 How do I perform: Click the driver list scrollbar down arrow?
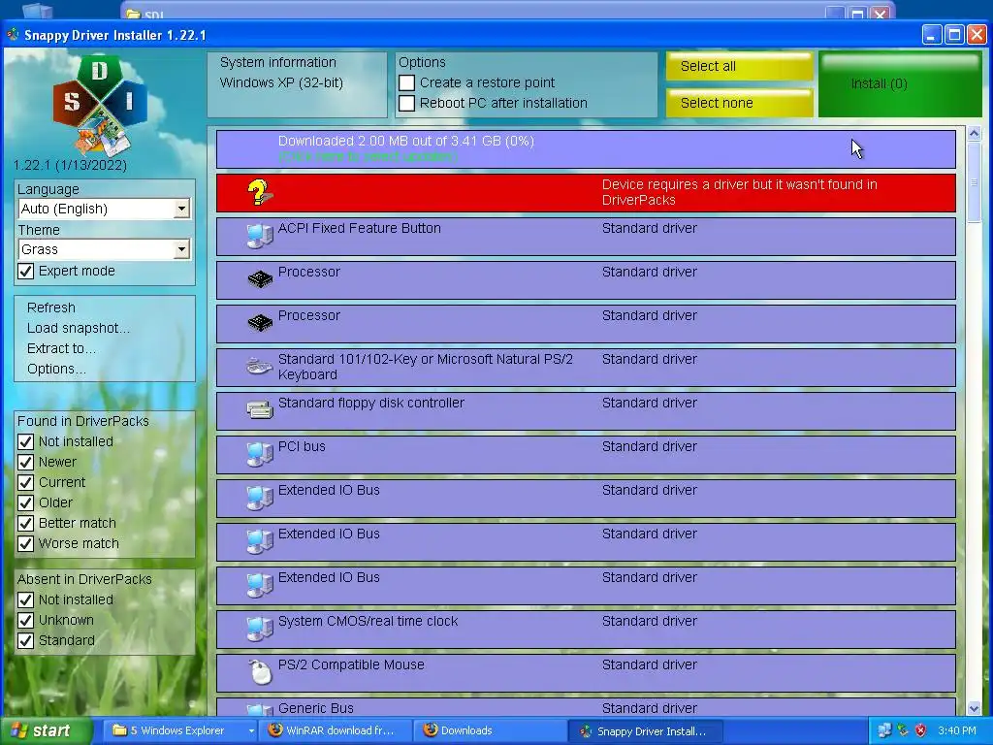click(x=974, y=708)
